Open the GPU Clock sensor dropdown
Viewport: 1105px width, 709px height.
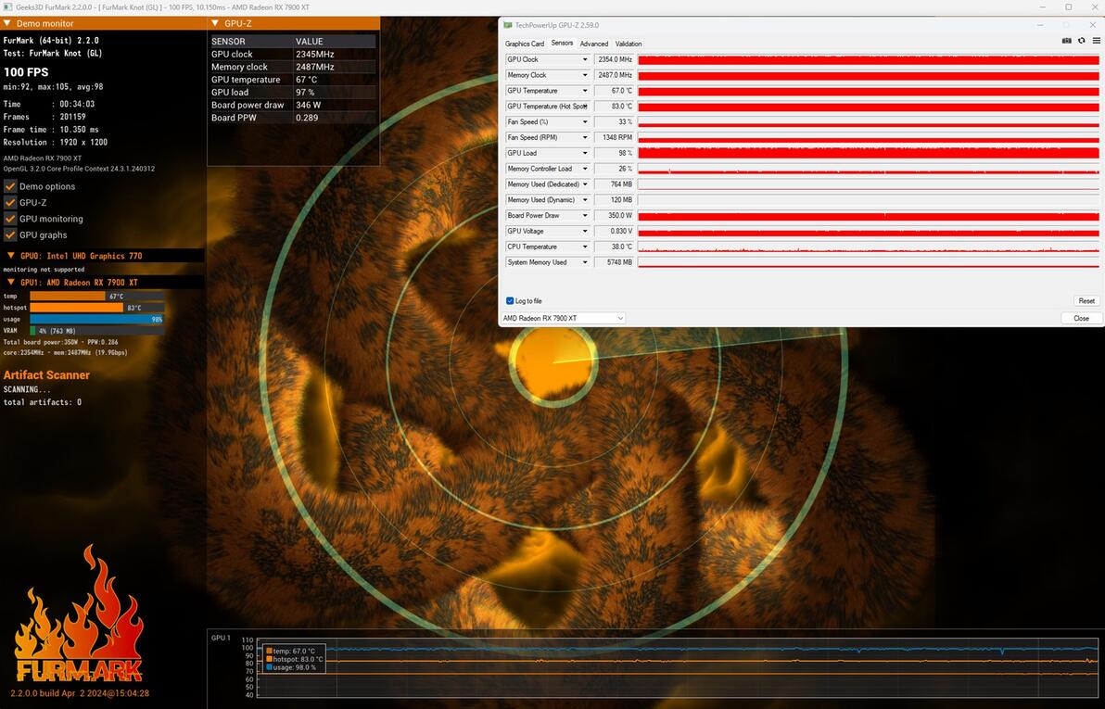584,59
